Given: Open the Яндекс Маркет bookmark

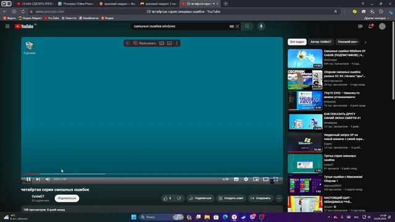Looking at the screenshot, I should [30, 18].
